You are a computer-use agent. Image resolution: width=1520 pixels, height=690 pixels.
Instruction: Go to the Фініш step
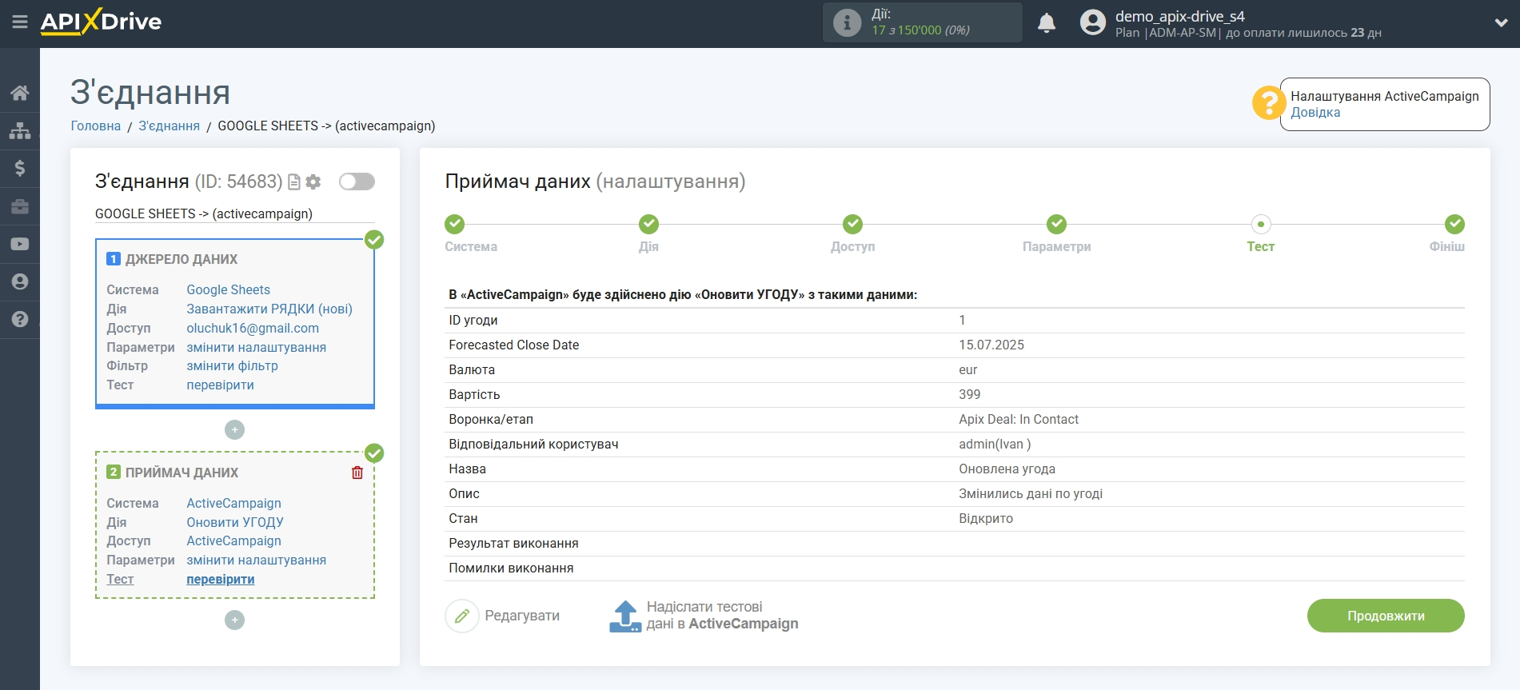(1454, 225)
